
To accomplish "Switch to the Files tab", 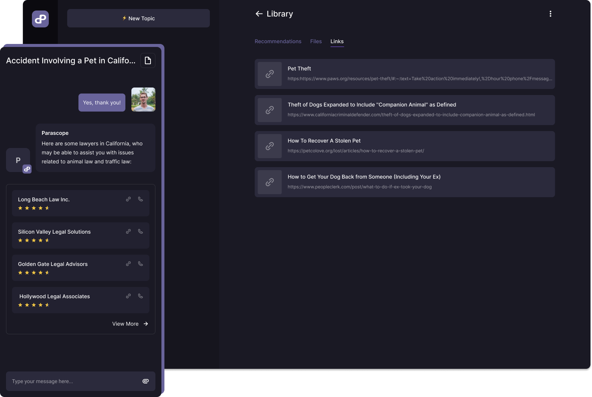I will (316, 41).
